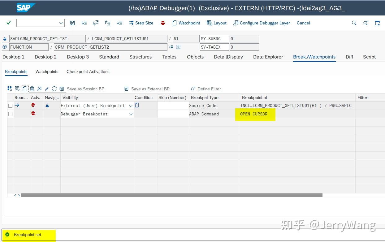Click the Save as Session BP link
Viewport: 385px width, 242px height.
[x=85, y=89]
